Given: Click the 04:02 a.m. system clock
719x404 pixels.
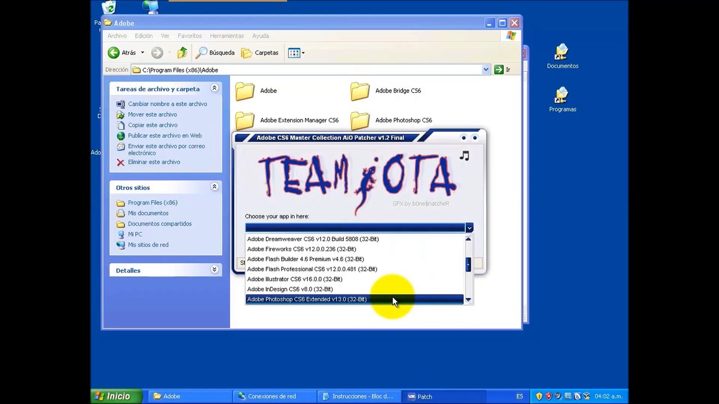Looking at the screenshot, I should [609, 396].
